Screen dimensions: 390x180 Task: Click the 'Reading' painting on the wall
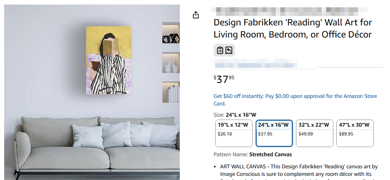click(x=109, y=60)
